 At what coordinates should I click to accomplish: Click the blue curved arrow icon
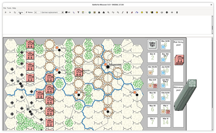(137, 12)
